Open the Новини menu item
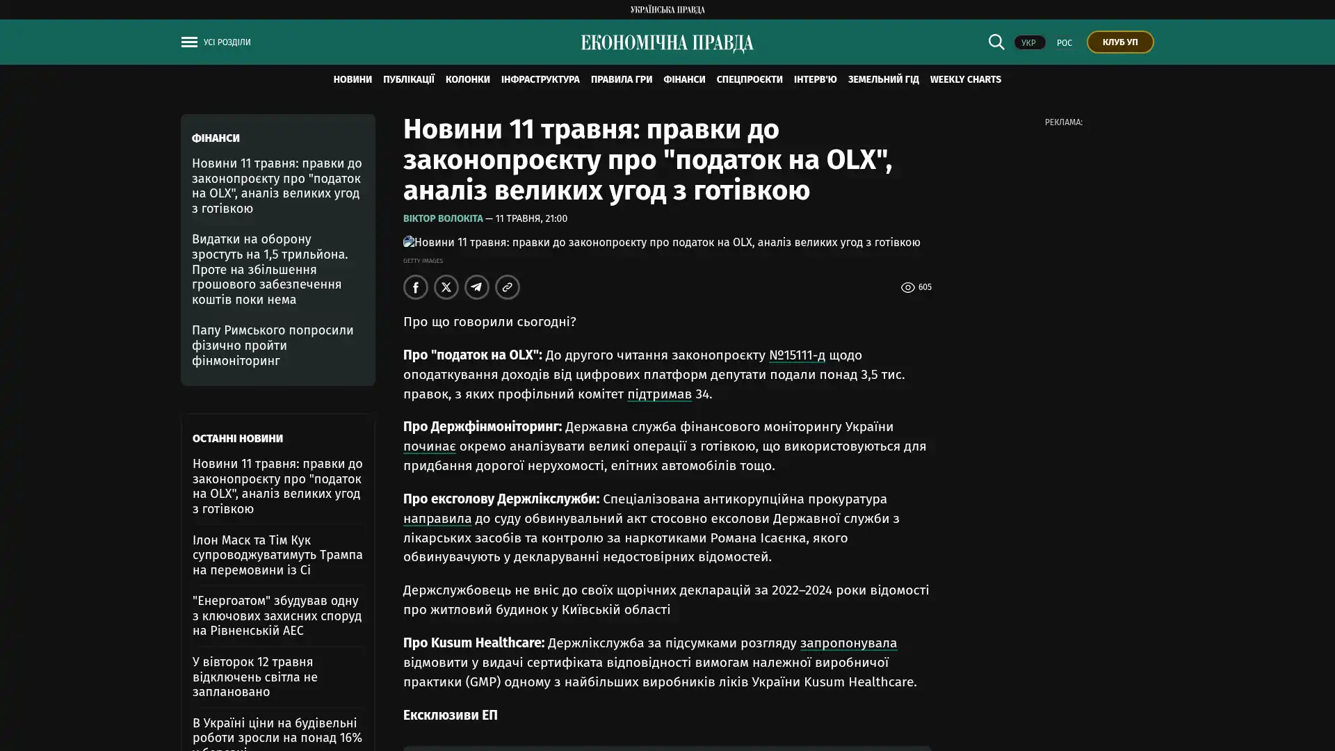The width and height of the screenshot is (1335, 751). click(x=353, y=80)
